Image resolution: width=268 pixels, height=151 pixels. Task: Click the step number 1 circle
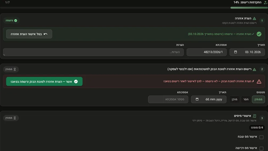pyautogui.click(x=262, y=21)
